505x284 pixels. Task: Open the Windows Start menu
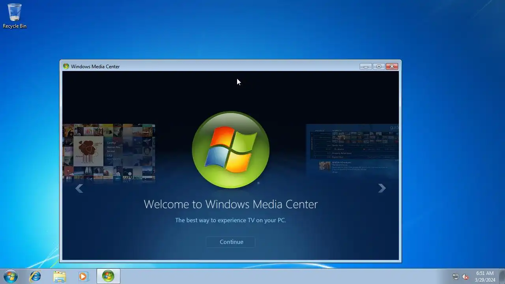coord(10,277)
